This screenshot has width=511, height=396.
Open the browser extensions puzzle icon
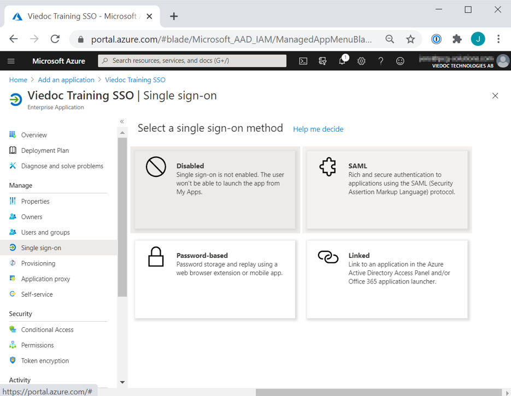pos(457,39)
